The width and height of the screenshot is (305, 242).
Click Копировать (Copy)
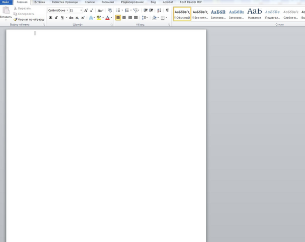(24, 14)
